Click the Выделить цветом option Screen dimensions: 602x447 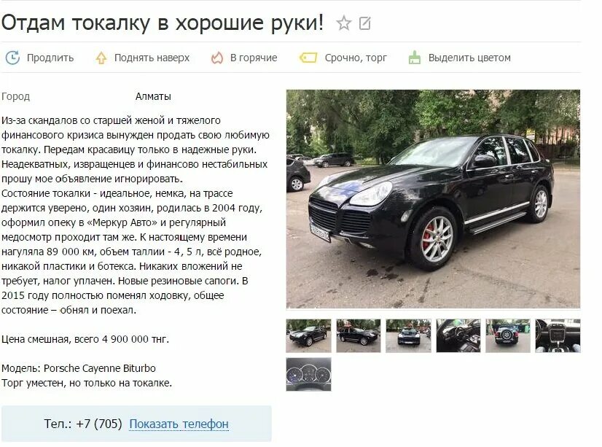tap(469, 58)
